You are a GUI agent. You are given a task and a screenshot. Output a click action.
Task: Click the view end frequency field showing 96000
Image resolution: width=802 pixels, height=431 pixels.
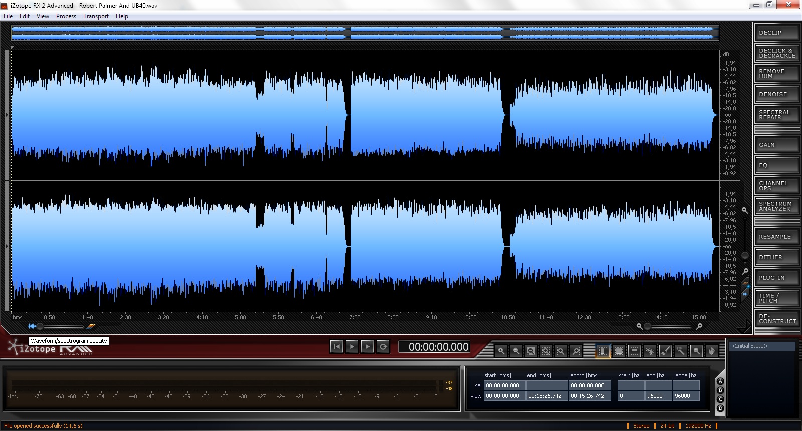[658, 396]
